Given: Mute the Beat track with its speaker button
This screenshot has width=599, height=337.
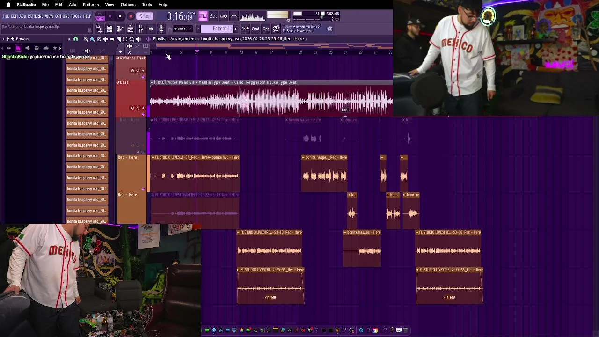Looking at the screenshot, I should (x=138, y=108).
